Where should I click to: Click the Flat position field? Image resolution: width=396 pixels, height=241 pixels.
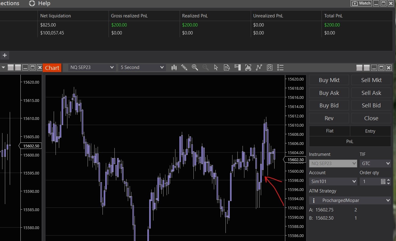330,131
